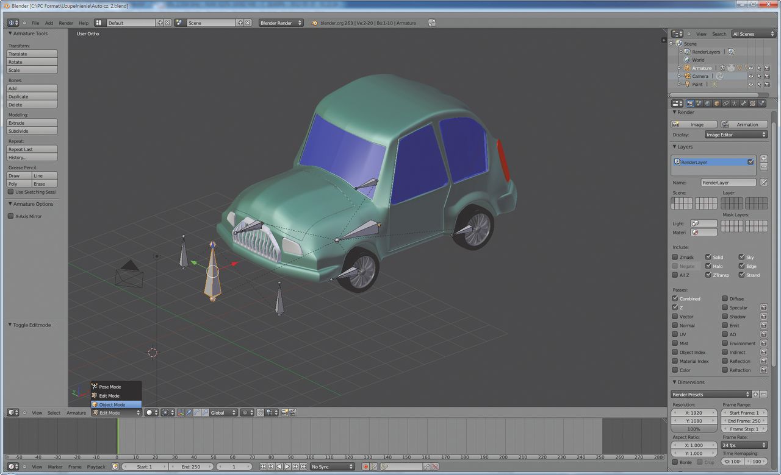Click the scene browse icon next to Scene
The width and height of the screenshot is (781, 475).
click(x=180, y=23)
